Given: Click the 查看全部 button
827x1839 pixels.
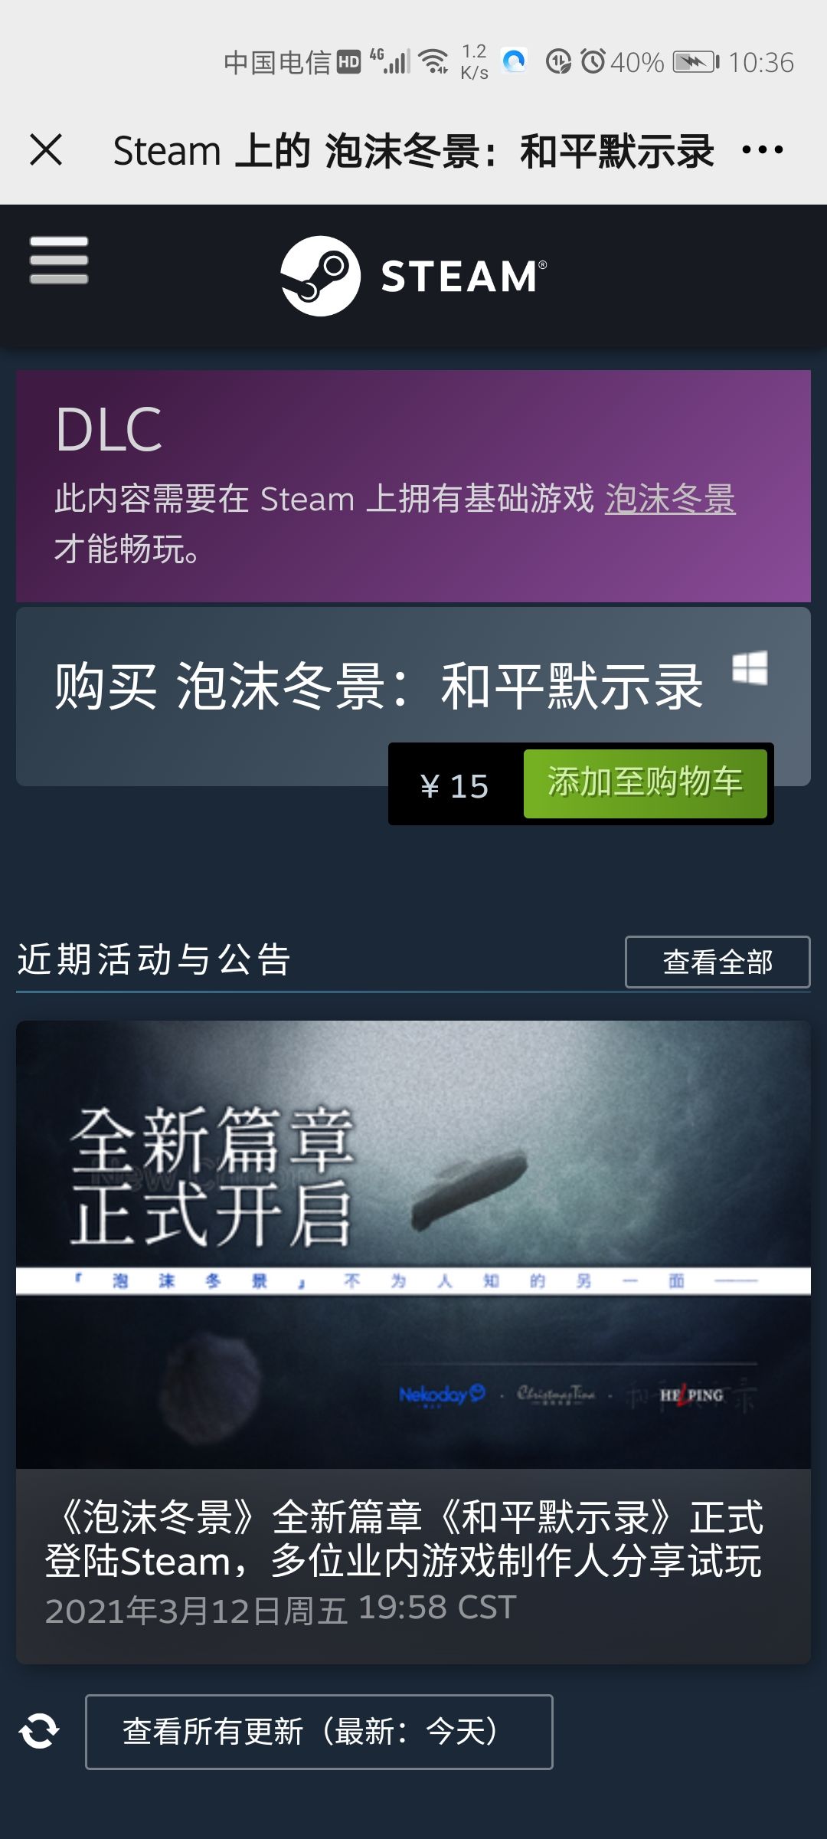Looking at the screenshot, I should (717, 962).
